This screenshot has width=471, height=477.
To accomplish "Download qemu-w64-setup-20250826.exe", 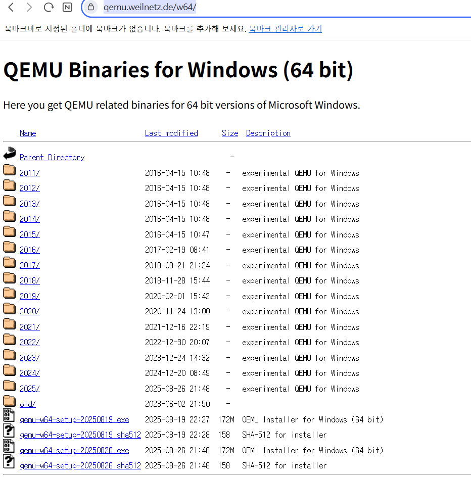I will coord(74,450).
